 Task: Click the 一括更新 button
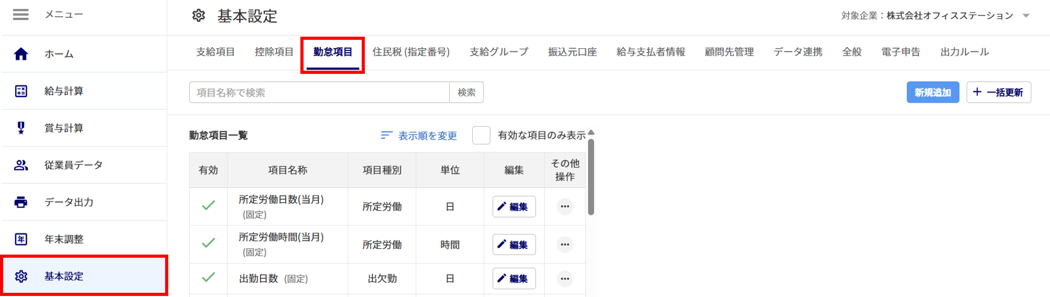pyautogui.click(x=999, y=92)
